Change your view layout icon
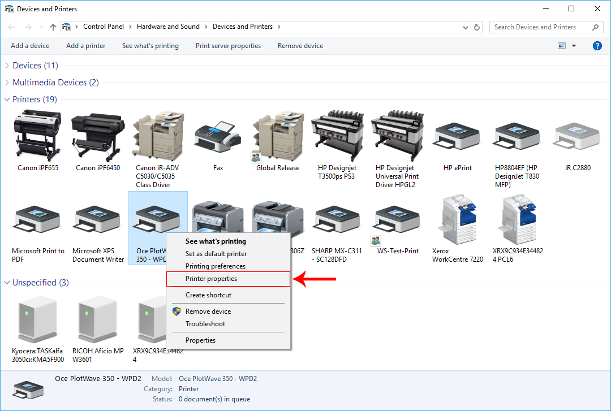The image size is (611, 411). pyautogui.click(x=562, y=46)
